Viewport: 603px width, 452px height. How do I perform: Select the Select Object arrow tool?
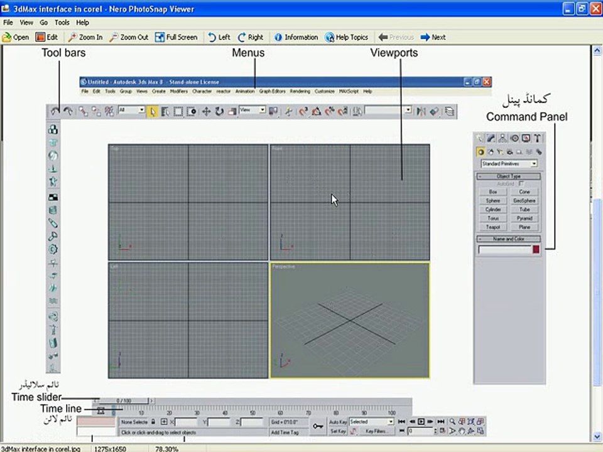click(x=153, y=112)
